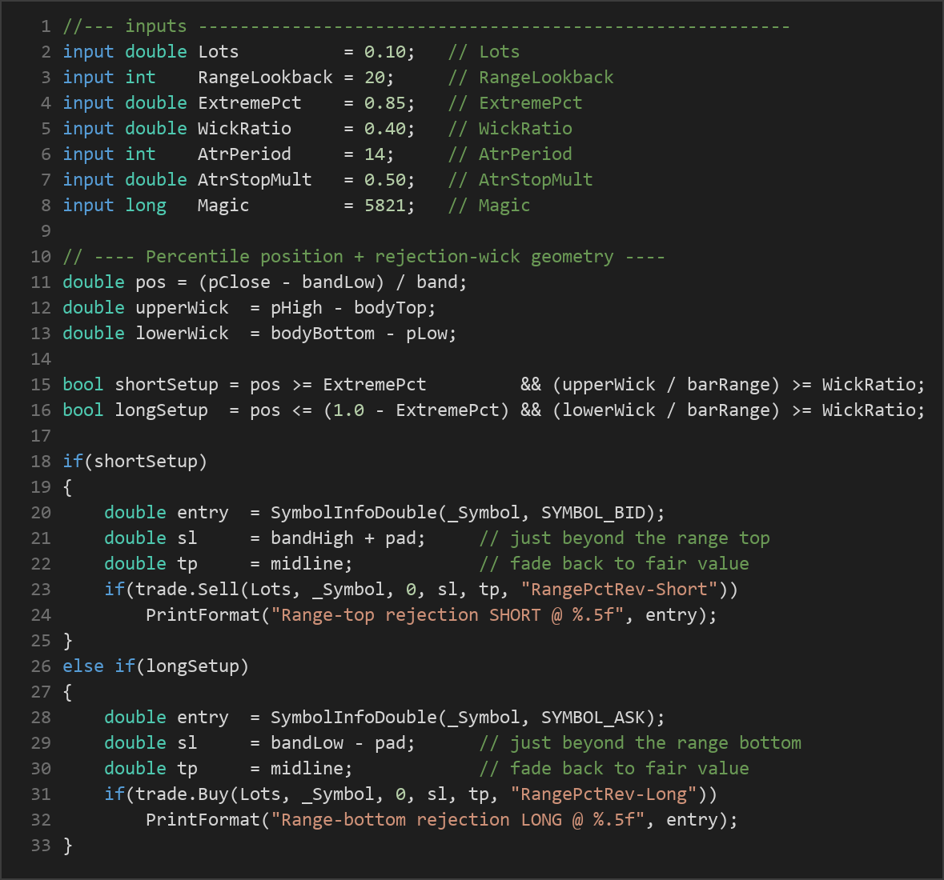Click 'trade.Buy' call on line 31
944x880 pixels.
coord(183,794)
